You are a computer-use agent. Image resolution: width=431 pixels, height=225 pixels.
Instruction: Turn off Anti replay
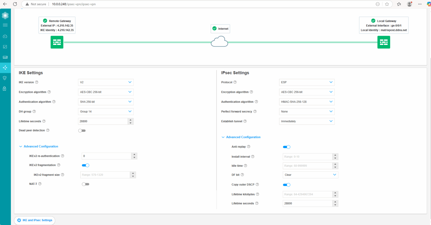coord(286,147)
